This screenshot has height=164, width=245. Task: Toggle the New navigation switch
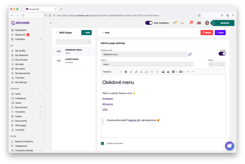[149, 23]
